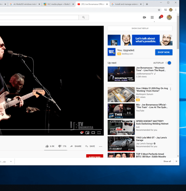The height and width of the screenshot is (191, 186).
Task: Open the Chrome three-dot menu
Action: pyautogui.click(x=176, y=10)
